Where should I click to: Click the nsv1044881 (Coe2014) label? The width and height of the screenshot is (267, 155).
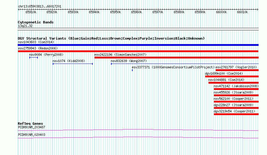click(226, 80)
